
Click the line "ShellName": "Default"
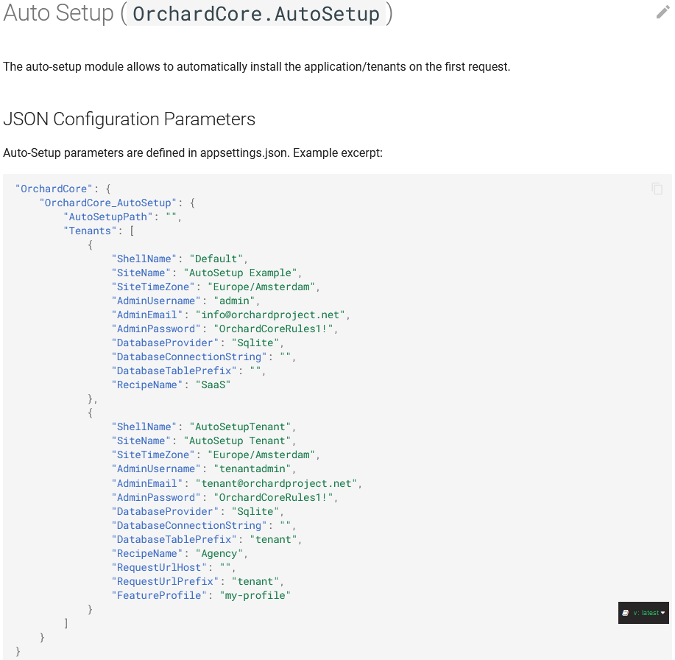coord(180,259)
